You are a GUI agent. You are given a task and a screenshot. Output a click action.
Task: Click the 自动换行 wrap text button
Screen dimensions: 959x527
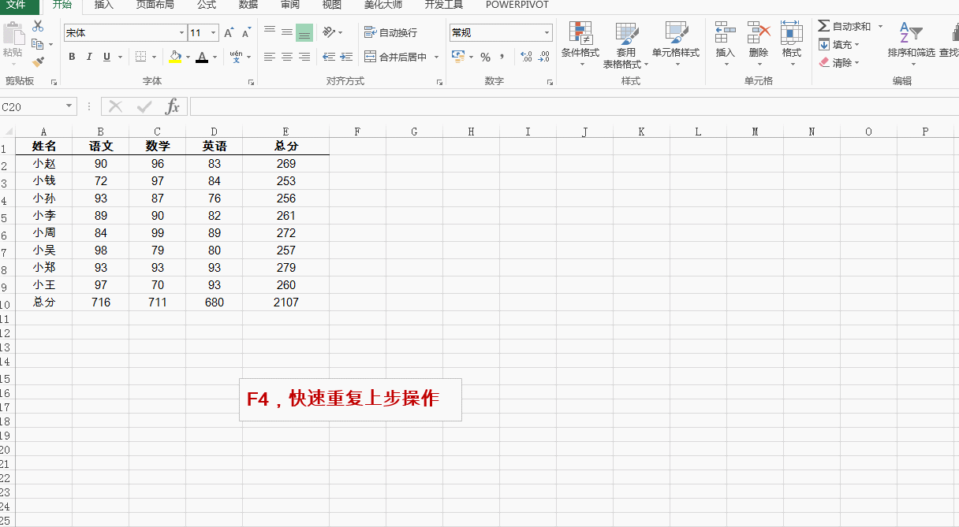390,33
